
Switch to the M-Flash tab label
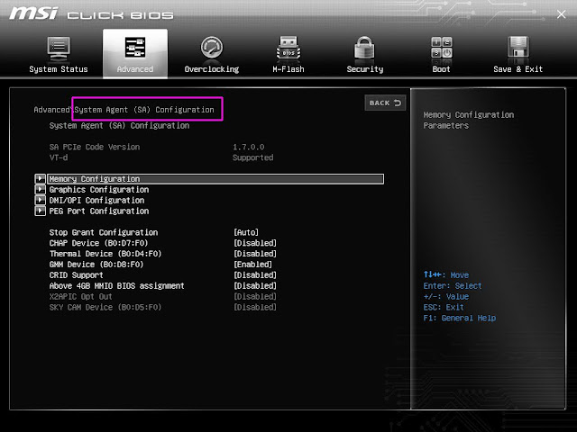click(288, 69)
